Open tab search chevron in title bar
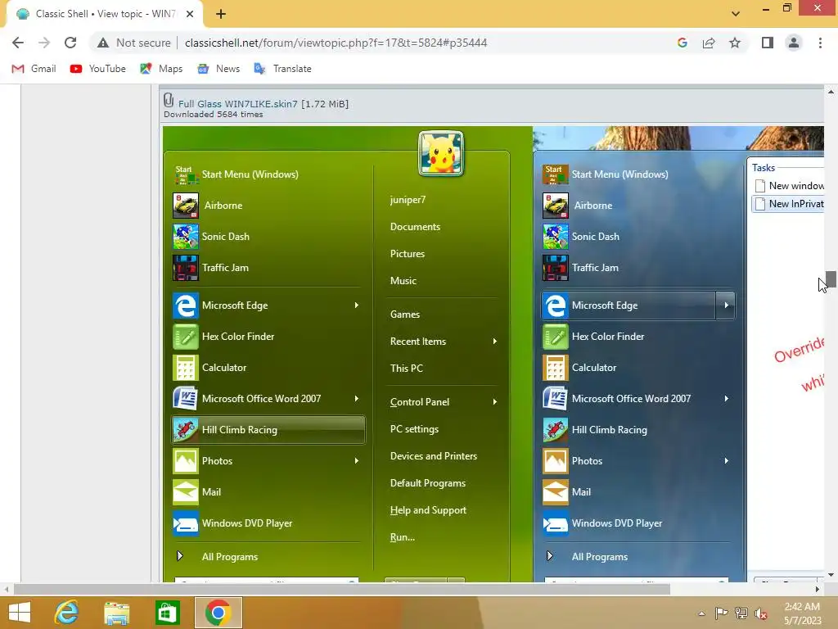This screenshot has width=838, height=629. [736, 14]
